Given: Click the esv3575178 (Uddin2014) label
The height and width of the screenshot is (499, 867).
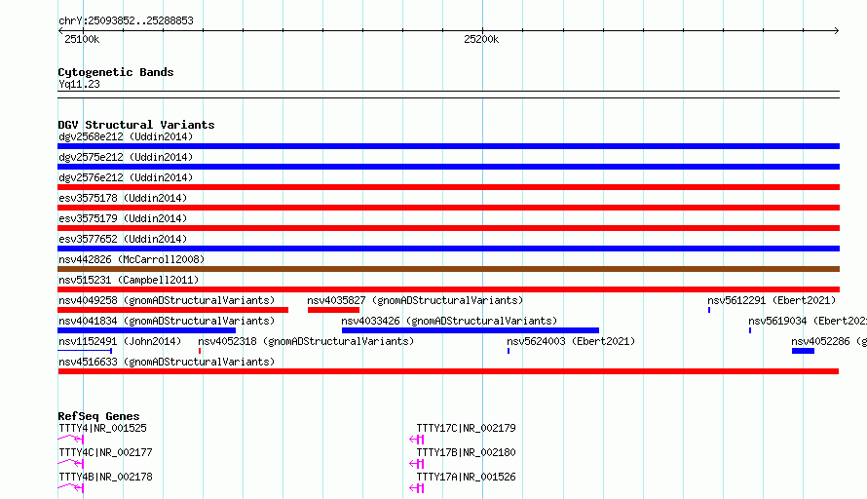Looking at the screenshot, I should [x=123, y=198].
